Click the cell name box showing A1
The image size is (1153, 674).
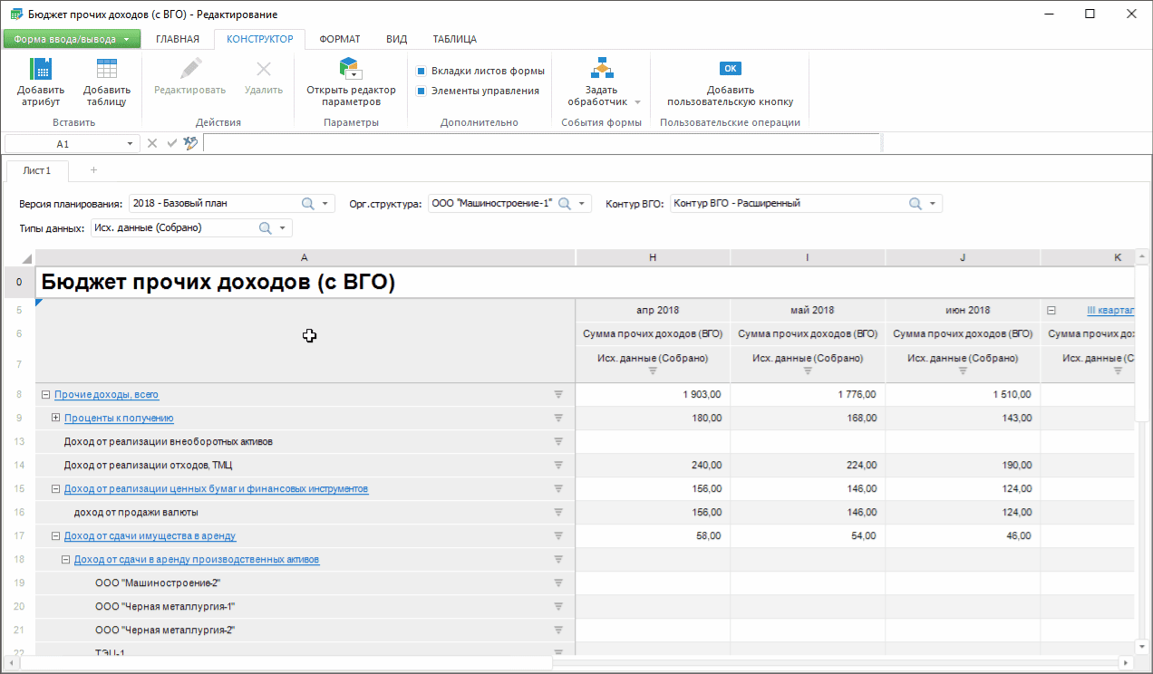(x=63, y=144)
